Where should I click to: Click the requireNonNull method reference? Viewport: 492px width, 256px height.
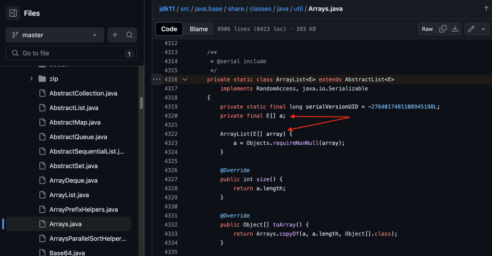(x=296, y=143)
